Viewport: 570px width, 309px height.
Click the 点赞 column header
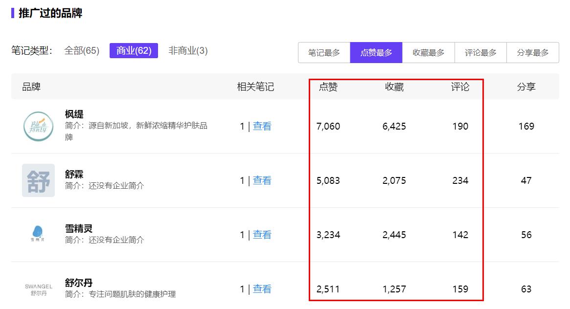pyautogui.click(x=328, y=87)
